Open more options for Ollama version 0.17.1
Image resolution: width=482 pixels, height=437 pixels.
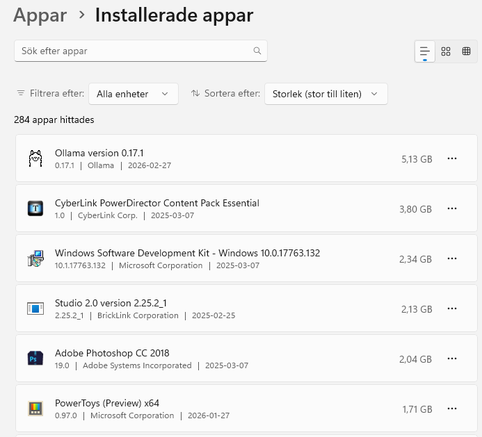point(452,158)
